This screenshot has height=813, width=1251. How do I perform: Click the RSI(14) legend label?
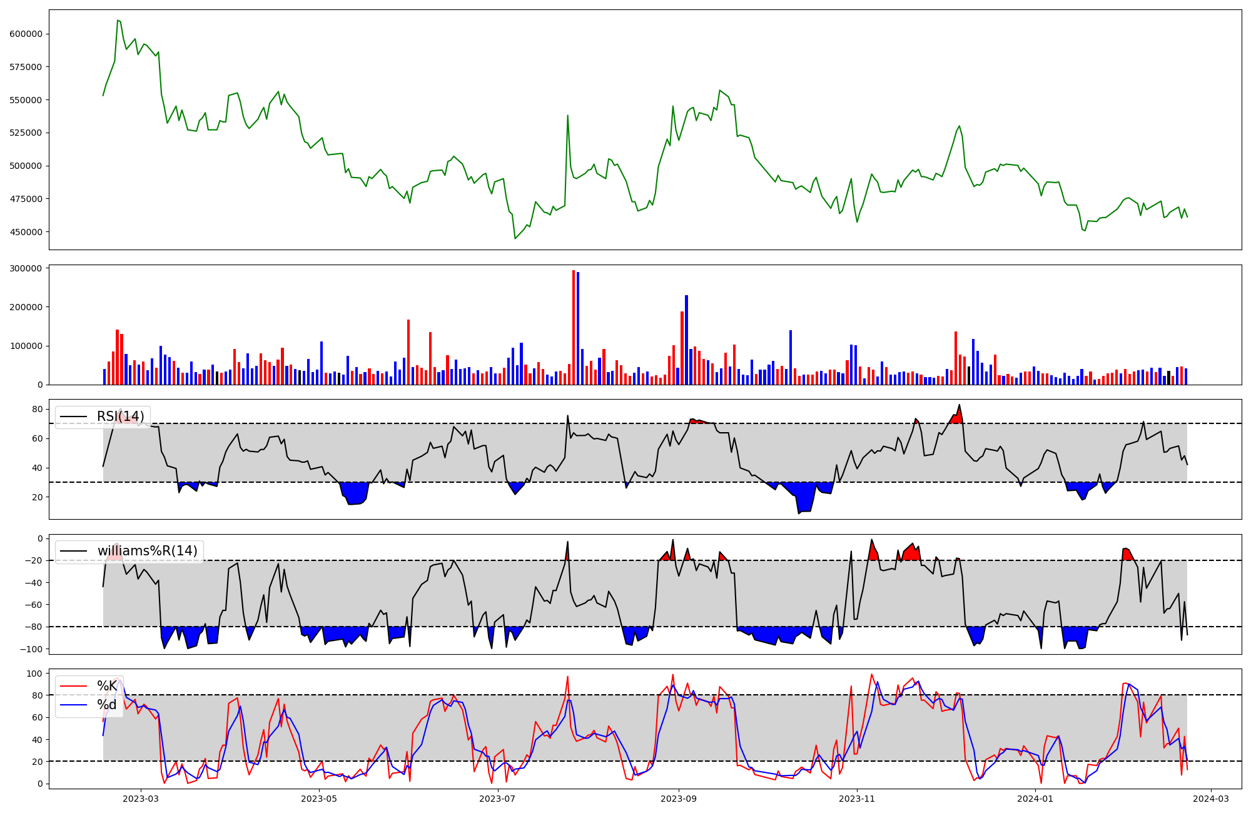[120, 417]
